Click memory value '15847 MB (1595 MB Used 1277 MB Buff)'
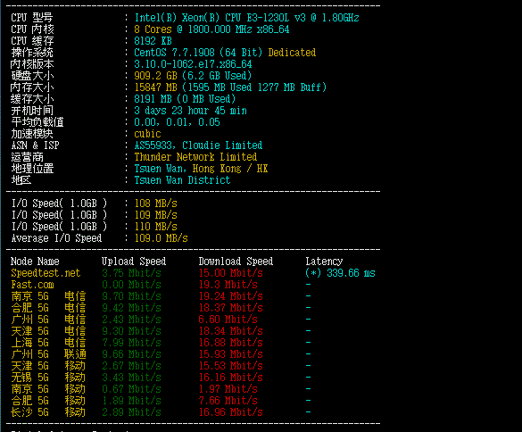The height and width of the screenshot is (432, 522). pos(230,87)
